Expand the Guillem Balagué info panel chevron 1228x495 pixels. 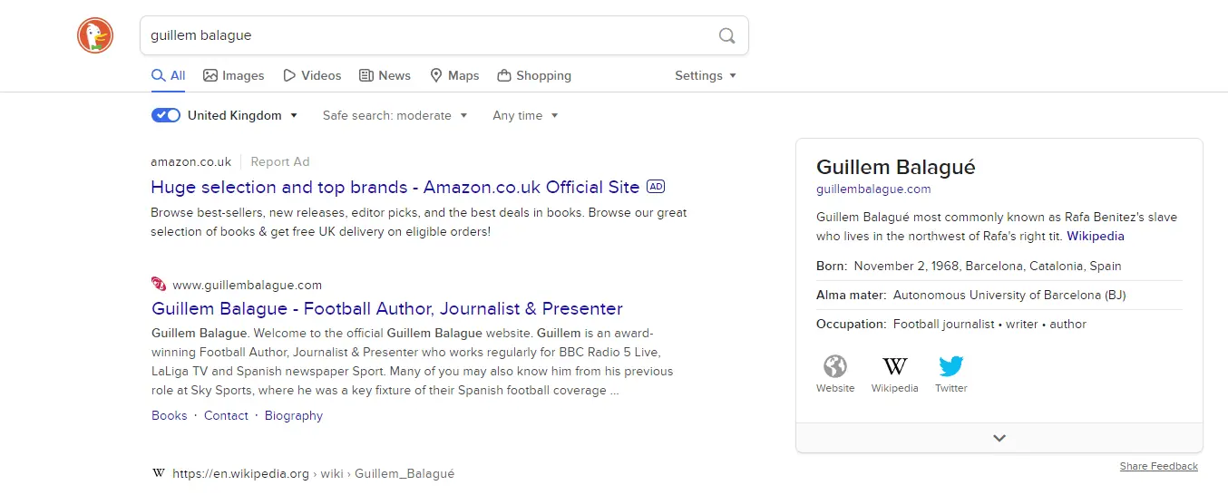point(999,438)
